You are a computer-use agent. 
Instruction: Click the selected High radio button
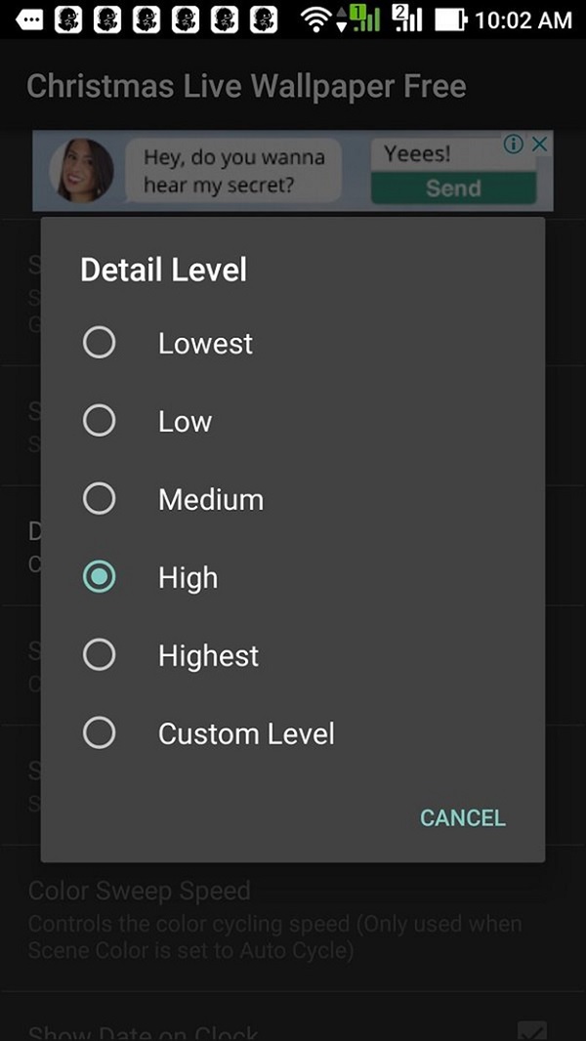pos(100,577)
